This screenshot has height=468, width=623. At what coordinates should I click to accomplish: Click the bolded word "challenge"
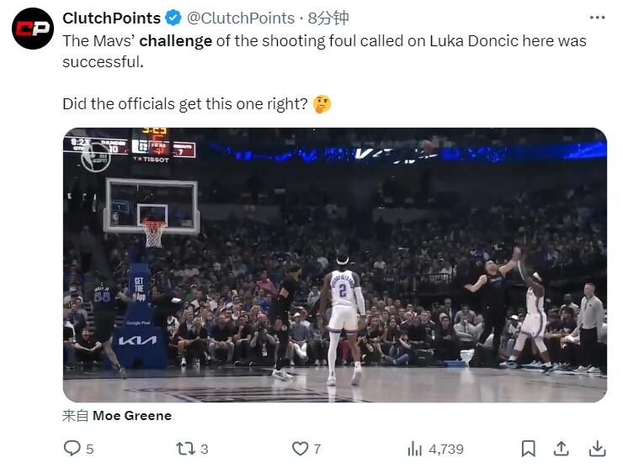pos(175,40)
